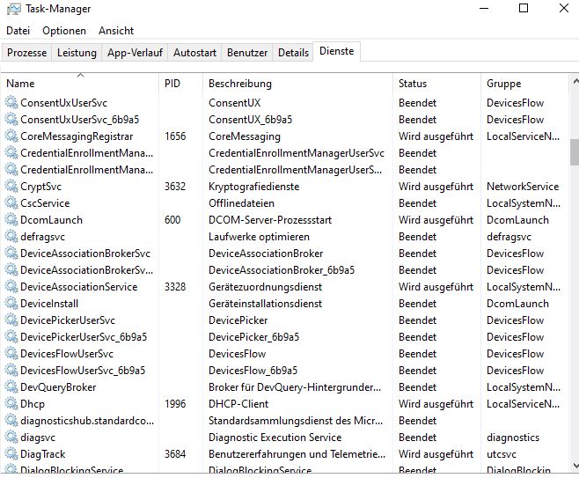Click the scrollbar down arrow

(x=575, y=466)
